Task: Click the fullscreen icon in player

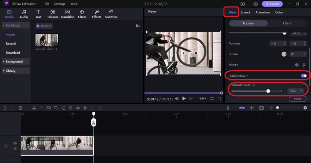Action: [x=219, y=99]
